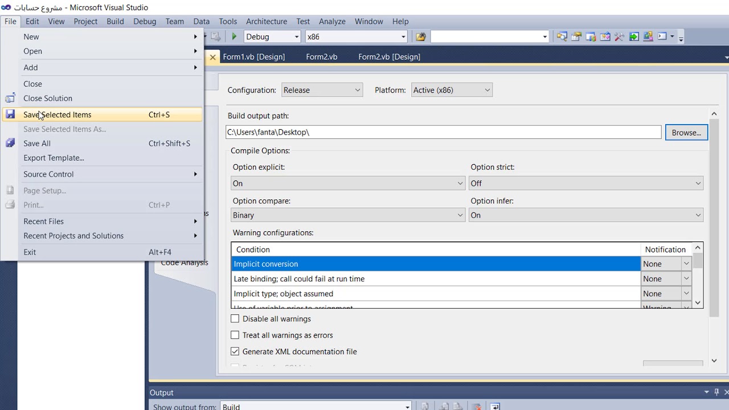Switch to the Form1.vb [Design] tab
Image resolution: width=729 pixels, height=410 pixels.
coord(254,57)
